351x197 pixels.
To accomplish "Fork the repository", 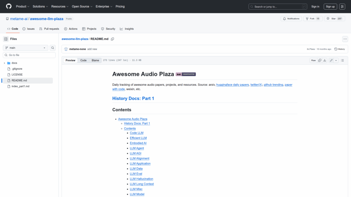I will click(313, 19).
